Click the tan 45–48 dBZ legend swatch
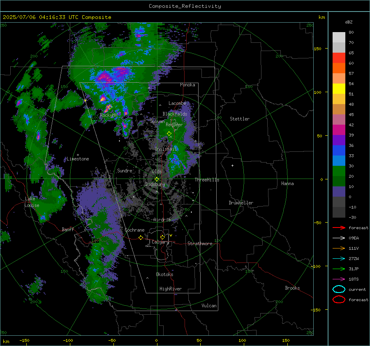The height and width of the screenshot is (346, 370). 339,109
